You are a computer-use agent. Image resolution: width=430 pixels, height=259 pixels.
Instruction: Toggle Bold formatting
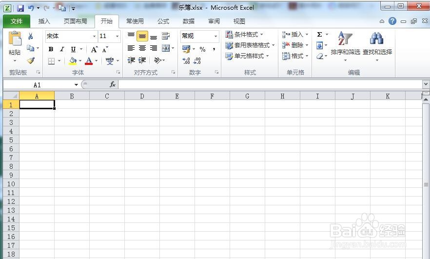[51, 49]
